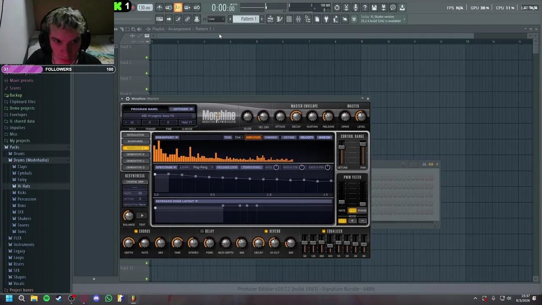Image resolution: width=542 pixels, height=305 pixels.
Task: Click the undo history circular arrow icon
Action: pyautogui.click(x=337, y=8)
